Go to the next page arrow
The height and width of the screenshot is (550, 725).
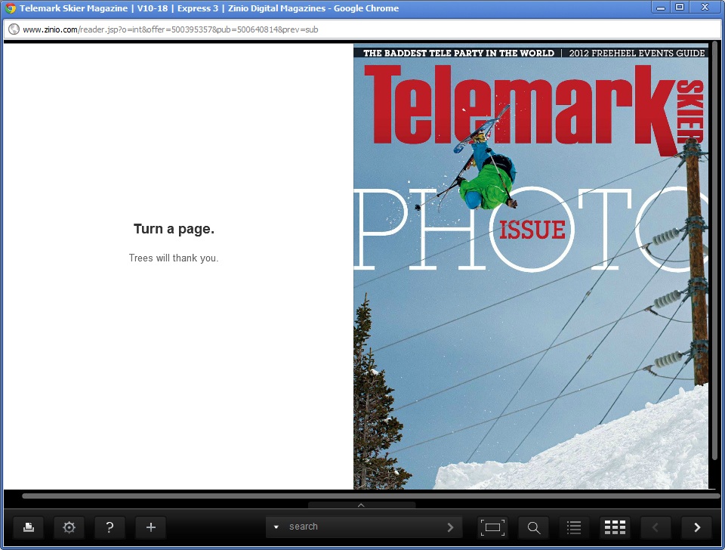pyautogui.click(x=697, y=527)
